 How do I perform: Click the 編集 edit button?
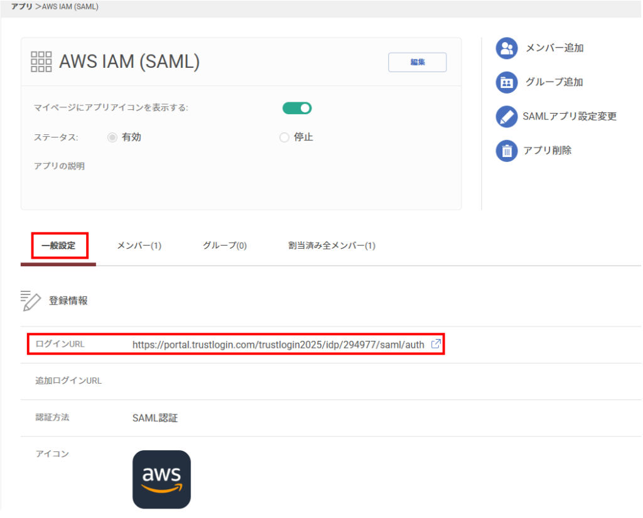coord(417,62)
